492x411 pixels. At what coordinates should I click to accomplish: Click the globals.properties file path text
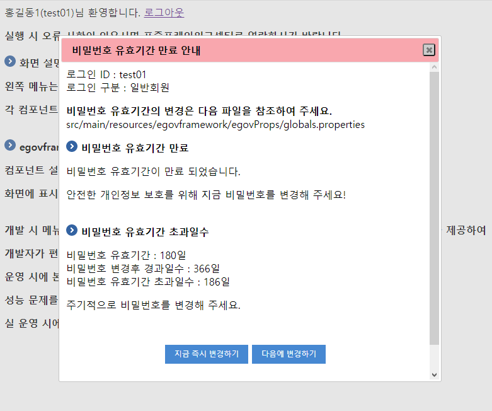point(215,124)
